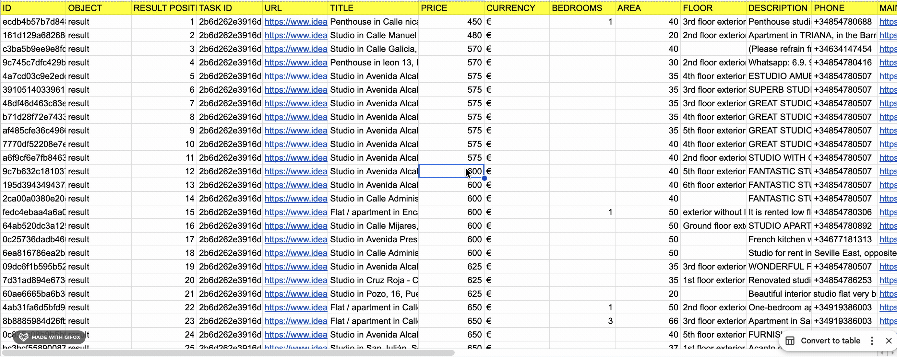897x357 pixels.
Task: Click the Convert to table button
Action: [x=831, y=341]
